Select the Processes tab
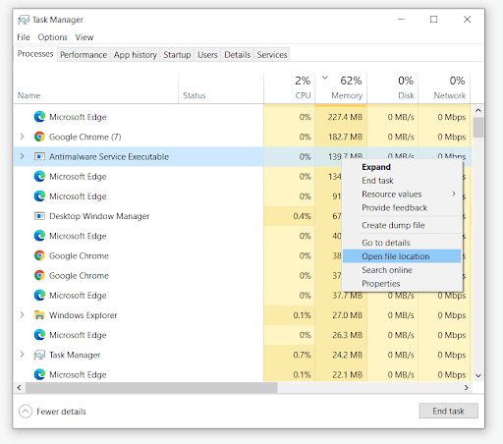 pos(35,54)
